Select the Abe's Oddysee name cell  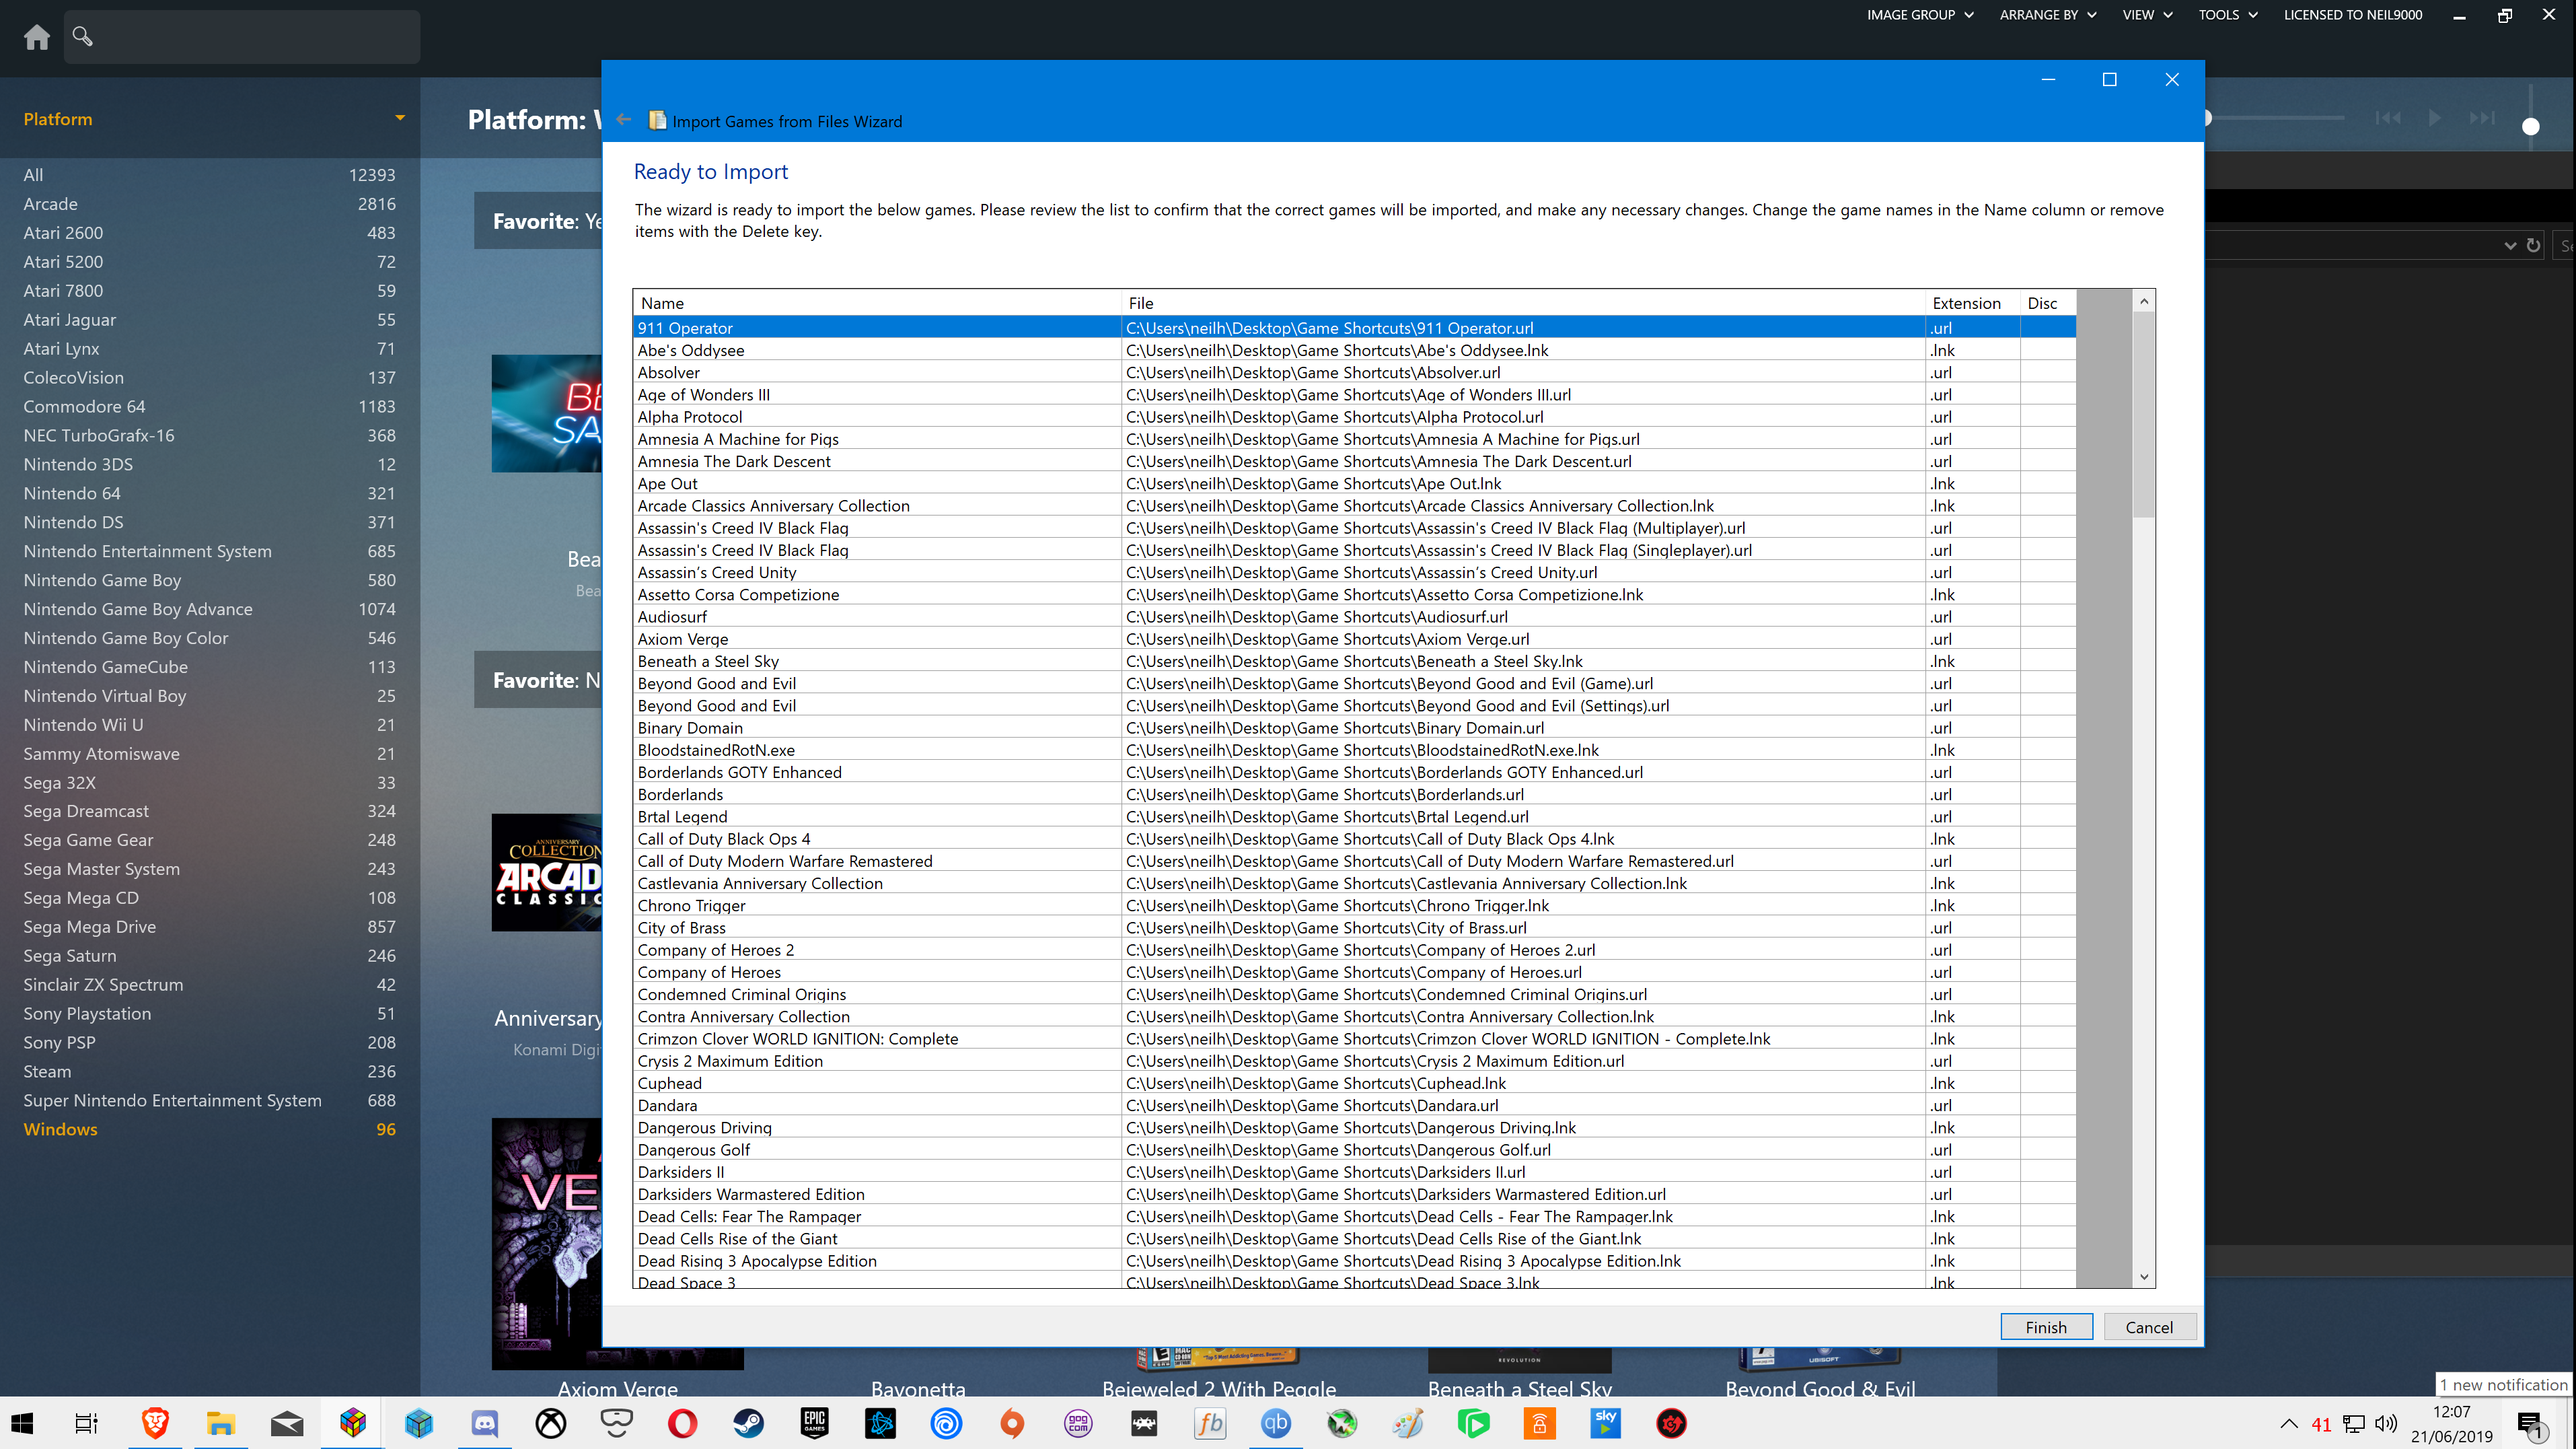(x=877, y=350)
